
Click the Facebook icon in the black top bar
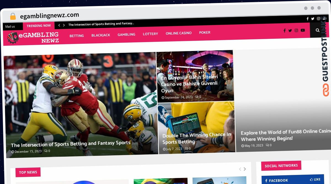click(308, 19)
